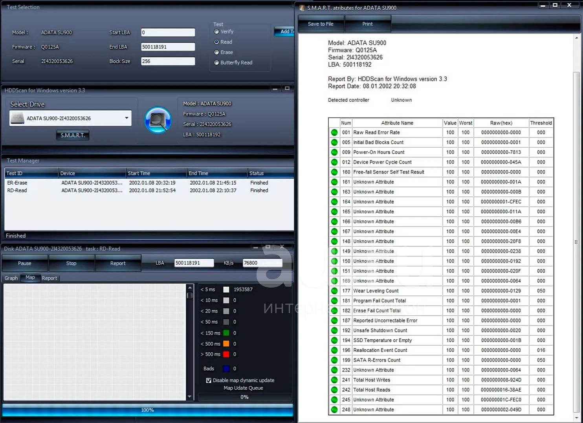The image size is (583, 423).
Task: Select the Verify test option
Action: (x=216, y=31)
